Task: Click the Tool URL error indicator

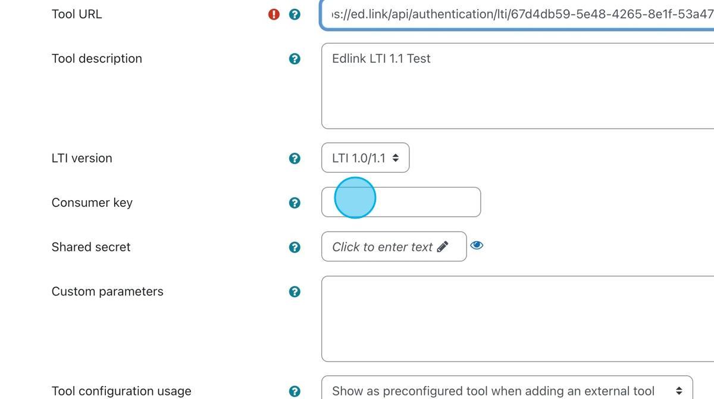Action: (273, 14)
